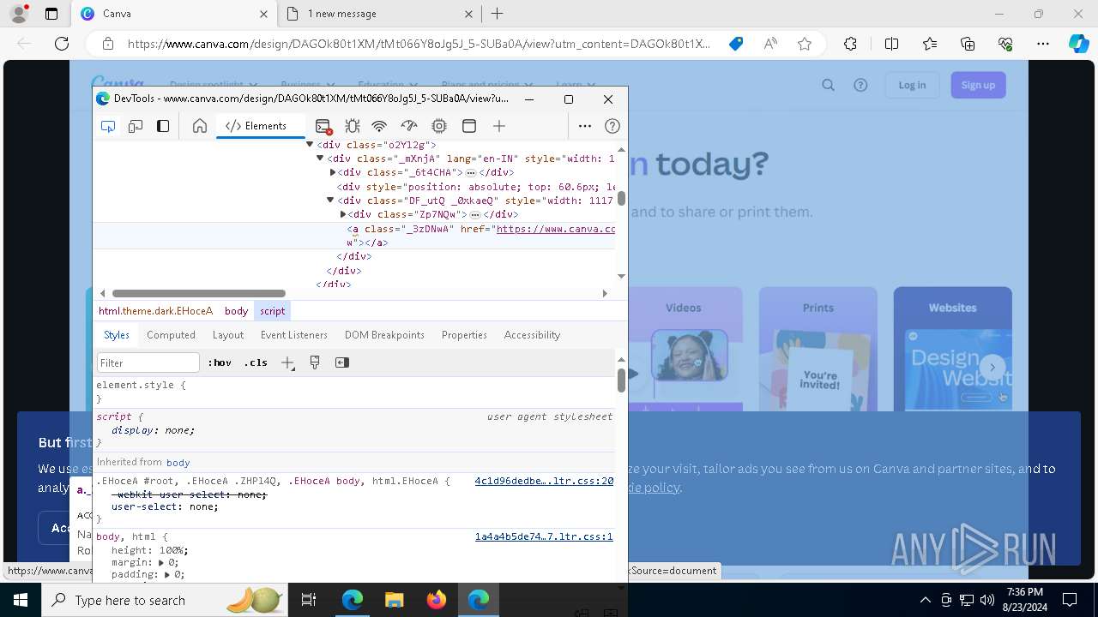Toggle the .cls element classes panel

[256, 362]
